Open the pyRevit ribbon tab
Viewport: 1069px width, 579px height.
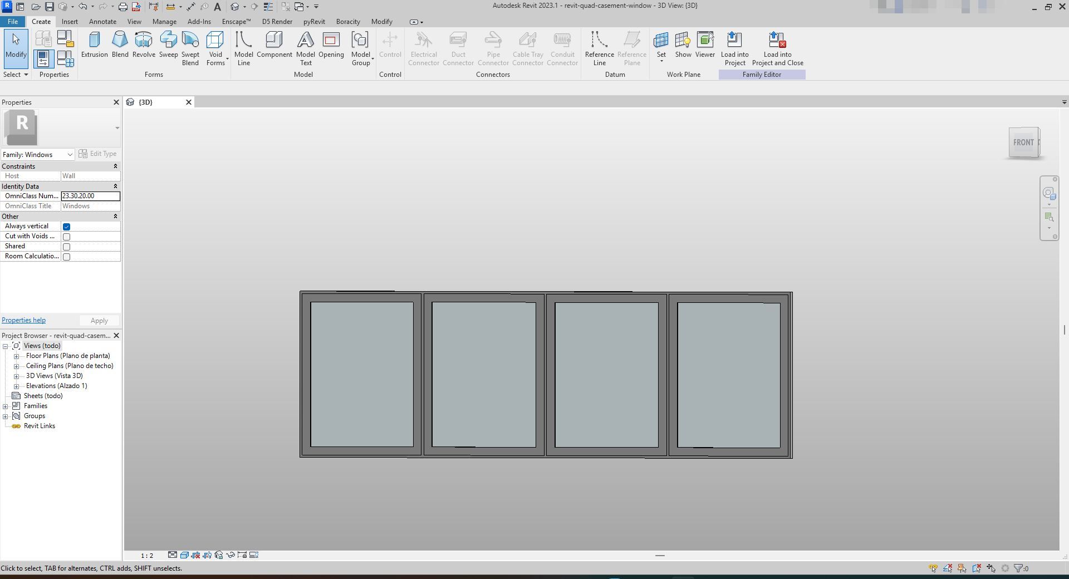pyautogui.click(x=314, y=22)
